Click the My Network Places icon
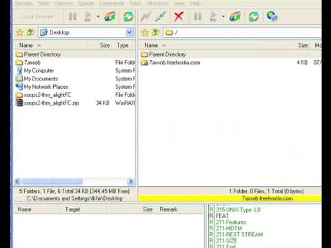The image size is (331, 248). (x=19, y=87)
